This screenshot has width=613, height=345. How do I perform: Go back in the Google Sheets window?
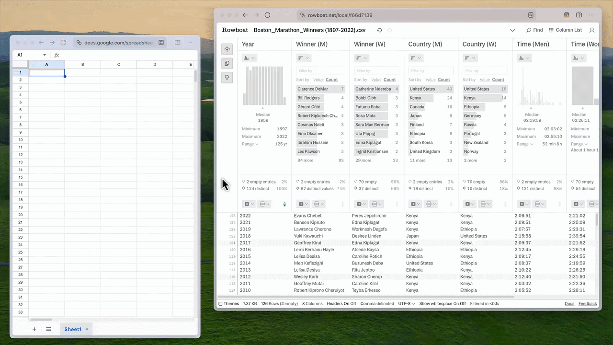[41, 43]
